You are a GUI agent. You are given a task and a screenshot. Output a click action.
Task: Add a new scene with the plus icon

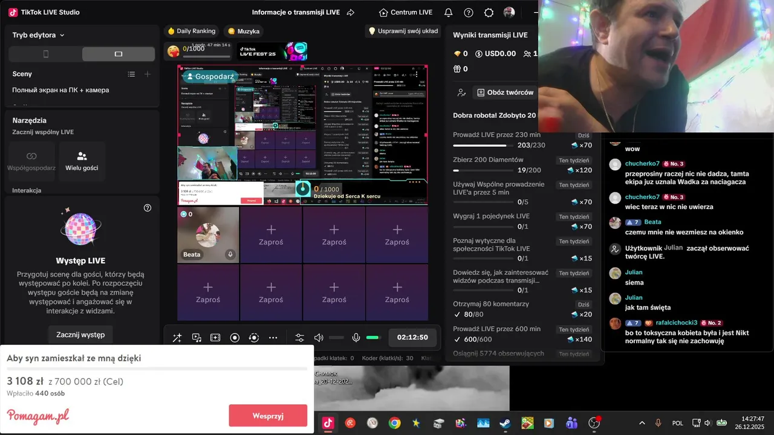coord(147,74)
